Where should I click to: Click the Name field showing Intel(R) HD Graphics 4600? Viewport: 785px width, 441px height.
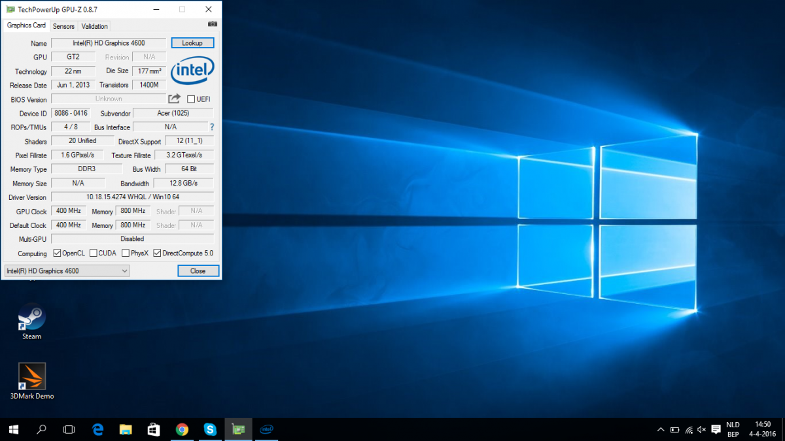point(109,43)
